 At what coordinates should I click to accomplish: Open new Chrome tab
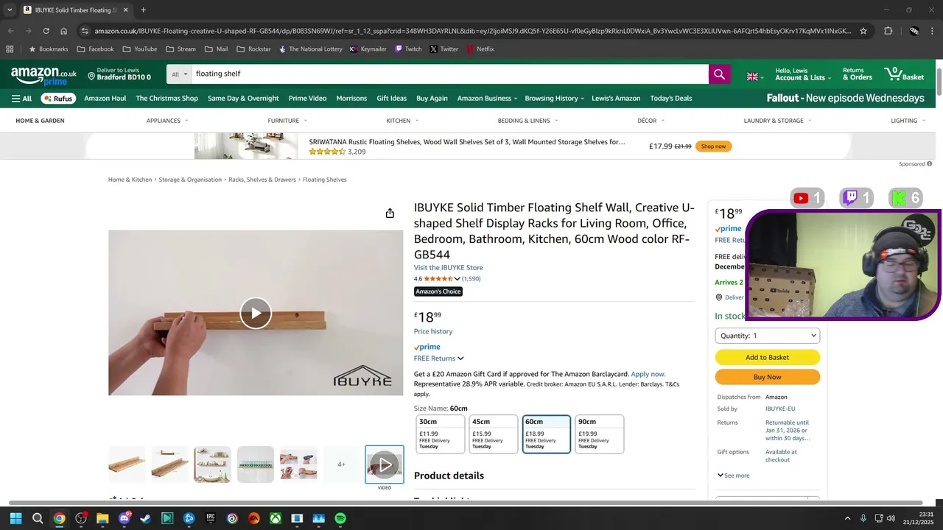(x=143, y=10)
